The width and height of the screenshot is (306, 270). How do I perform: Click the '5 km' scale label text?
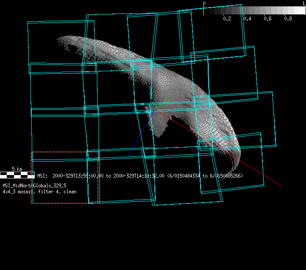[17, 169]
